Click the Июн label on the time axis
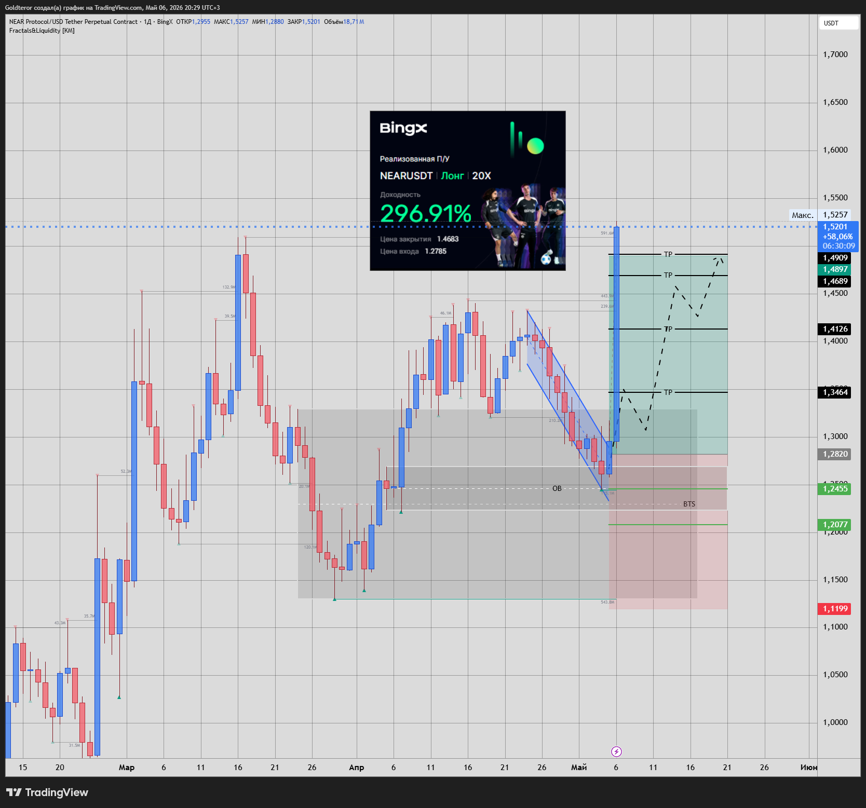Image resolution: width=866 pixels, height=808 pixels. tap(809, 768)
